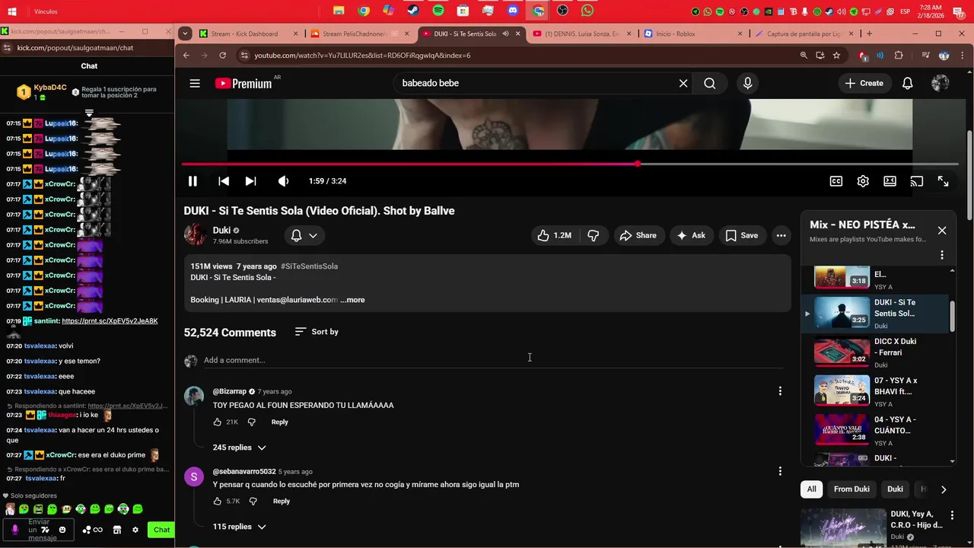Open #SiTeSentisSola hashtag link
Viewport: 974px width, 548px height.
click(x=309, y=266)
